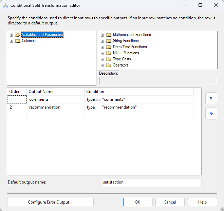Maximize the editor window

click(200, 5)
